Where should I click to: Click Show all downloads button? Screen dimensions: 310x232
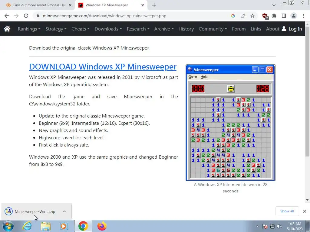point(287,211)
